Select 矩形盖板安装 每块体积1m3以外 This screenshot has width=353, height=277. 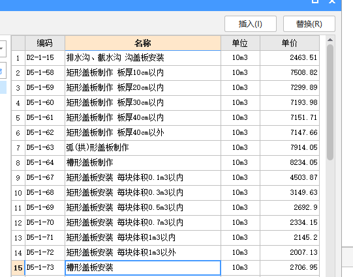pyautogui.click(x=143, y=253)
